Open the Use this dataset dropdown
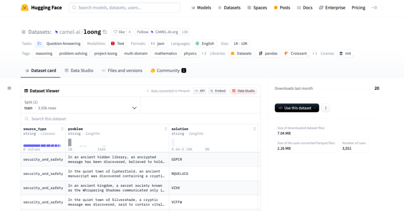 coord(297,108)
